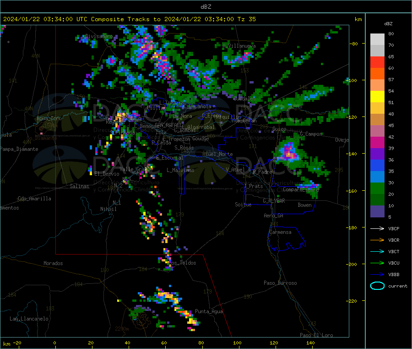
Task: Click the Atuel_Norte map label
Action: tap(217, 154)
